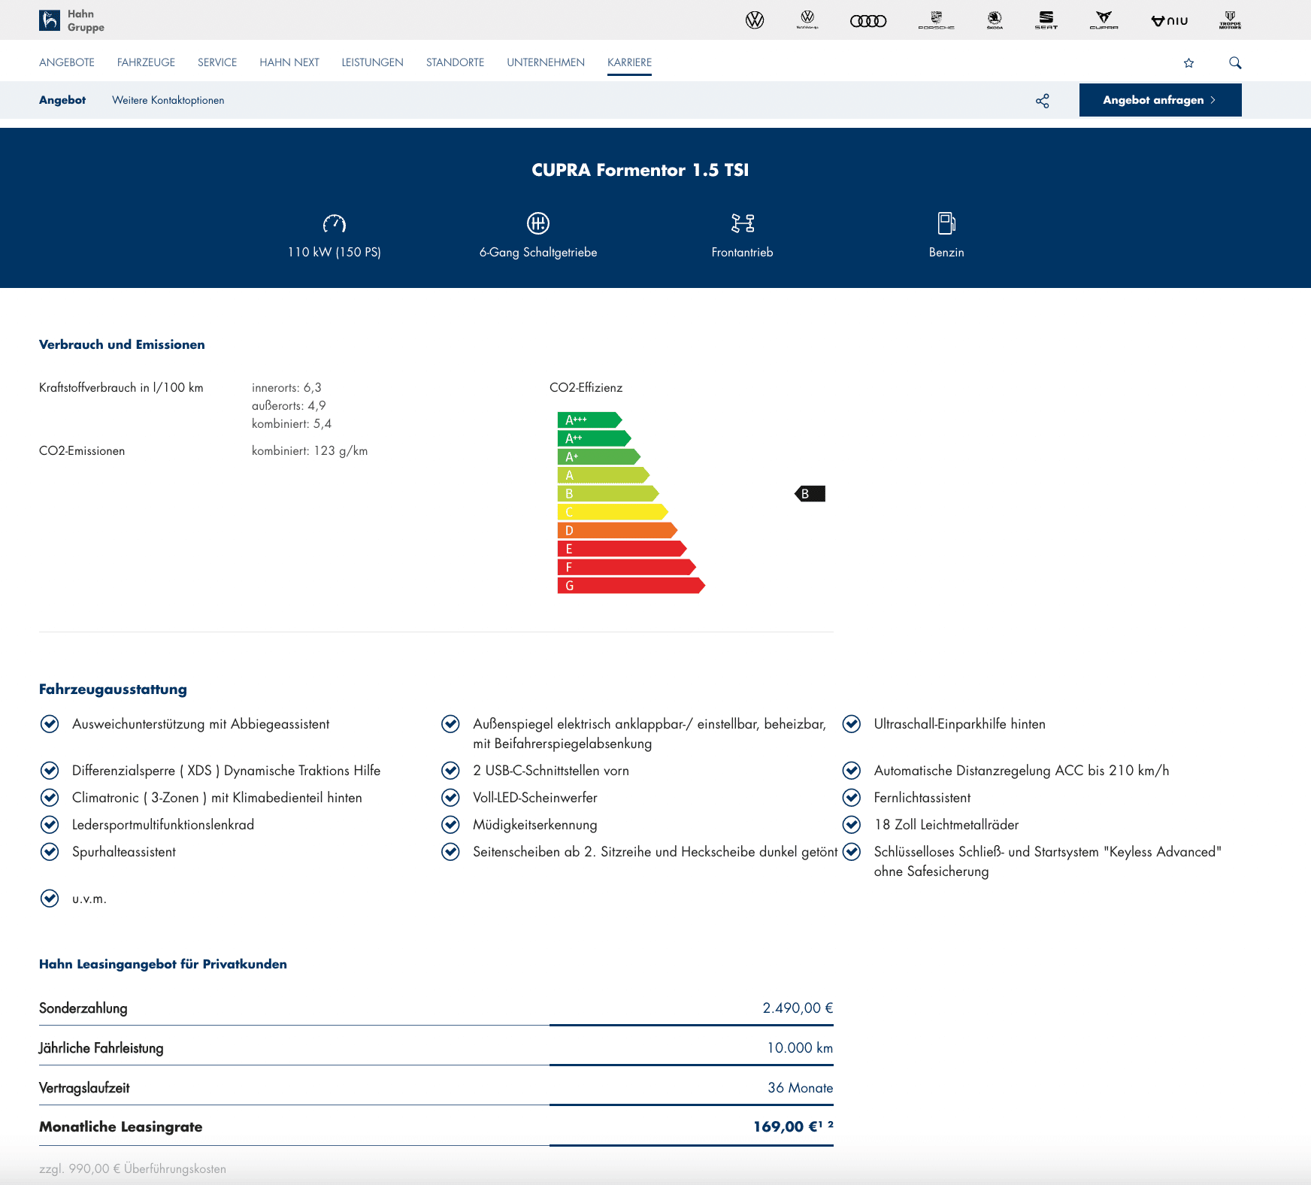Select the CUPRA brand logo

coord(1104,20)
